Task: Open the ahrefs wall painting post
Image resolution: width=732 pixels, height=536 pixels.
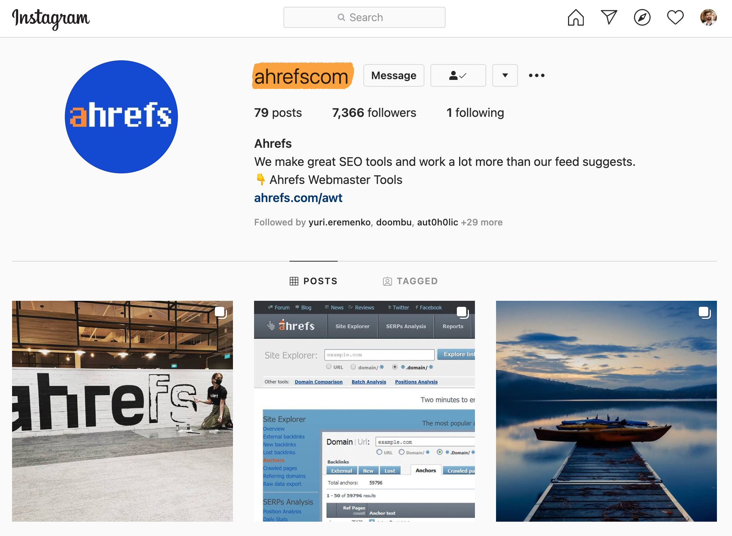Action: click(123, 411)
